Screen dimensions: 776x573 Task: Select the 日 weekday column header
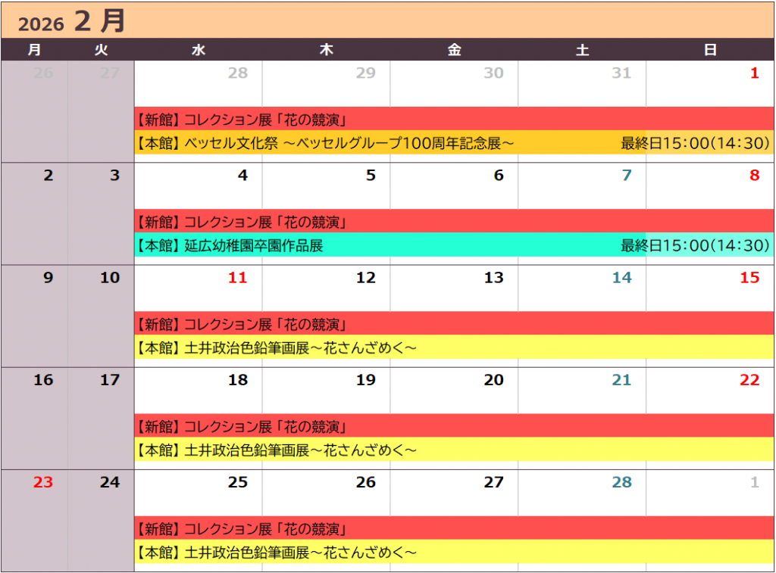(710, 50)
